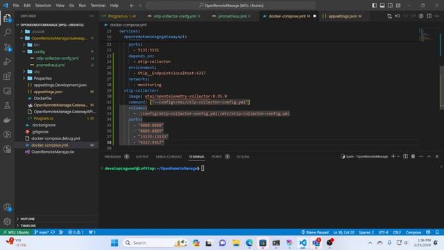Viewport: 444px width, 250px height.
Task: Open the File menu
Action: (x=16, y=6)
